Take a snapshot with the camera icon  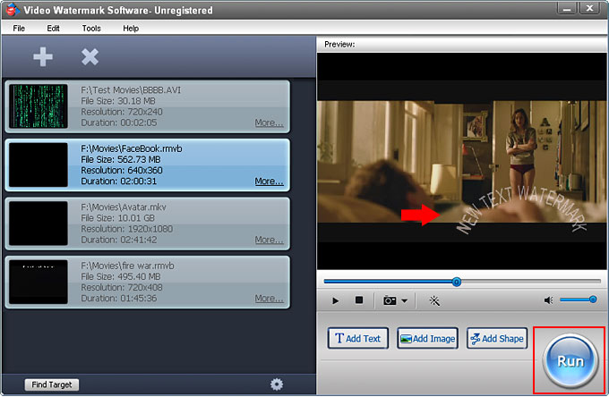390,300
